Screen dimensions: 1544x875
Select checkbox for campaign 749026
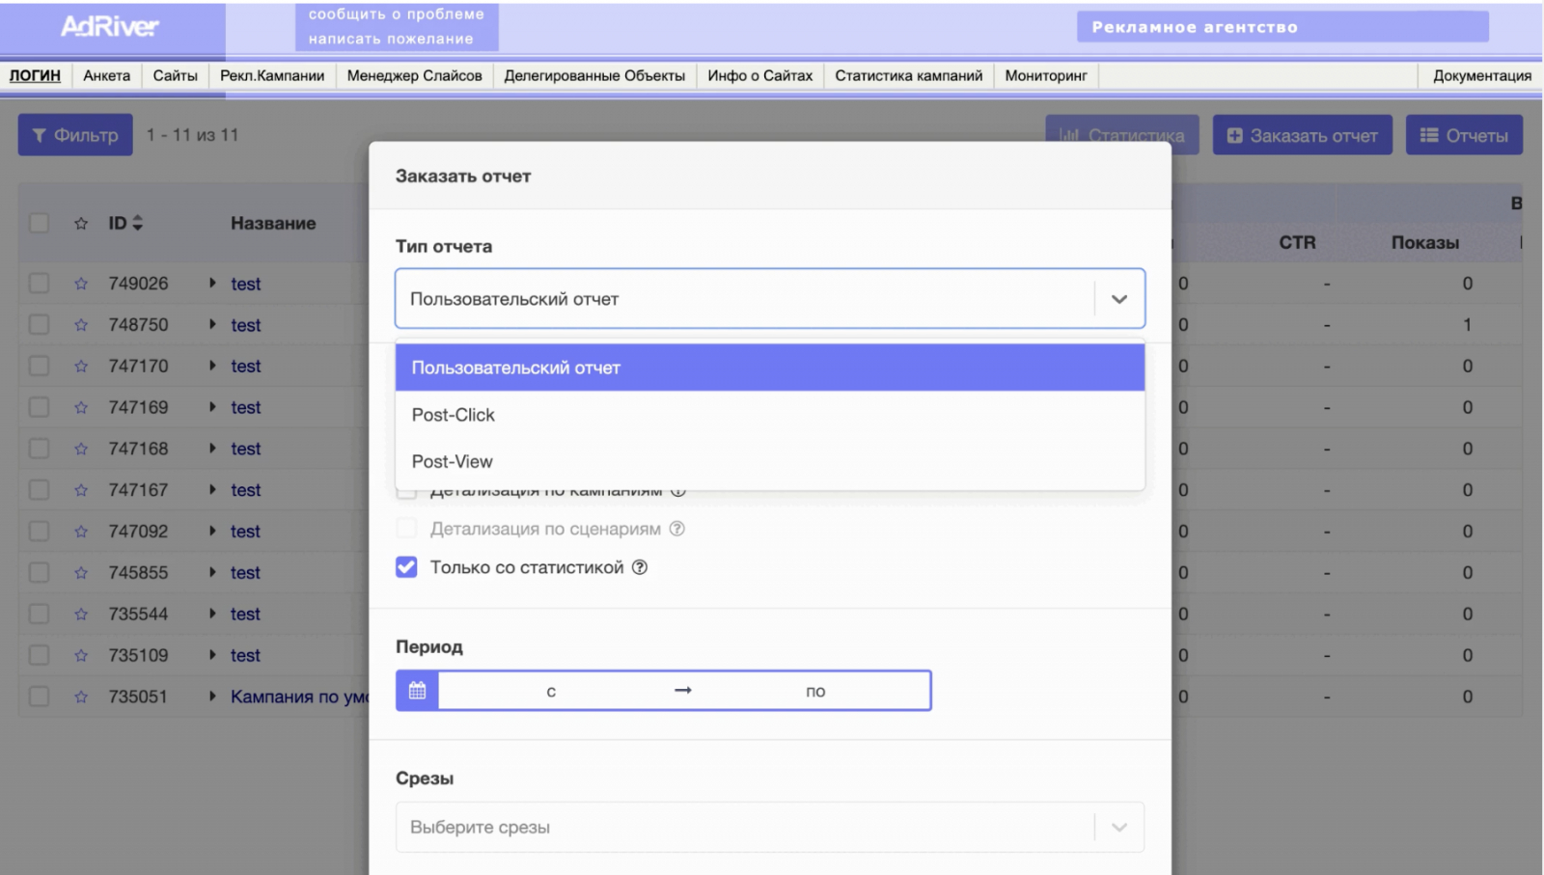(39, 284)
